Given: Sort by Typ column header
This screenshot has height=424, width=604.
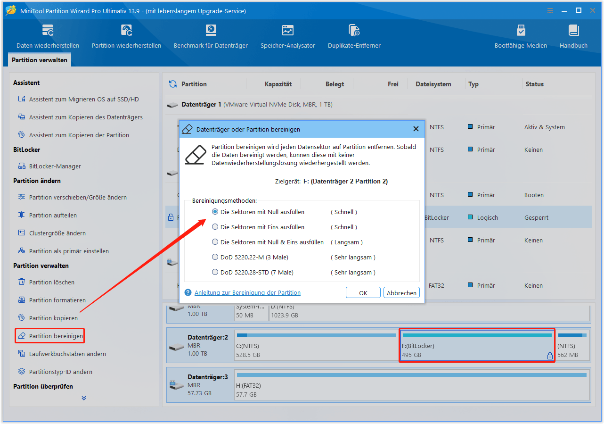Looking at the screenshot, I should (x=473, y=84).
